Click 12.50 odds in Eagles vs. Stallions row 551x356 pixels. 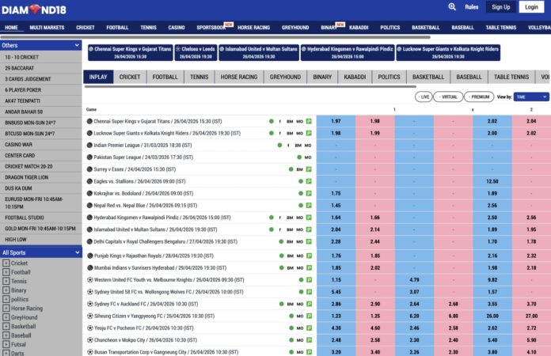coord(492,181)
